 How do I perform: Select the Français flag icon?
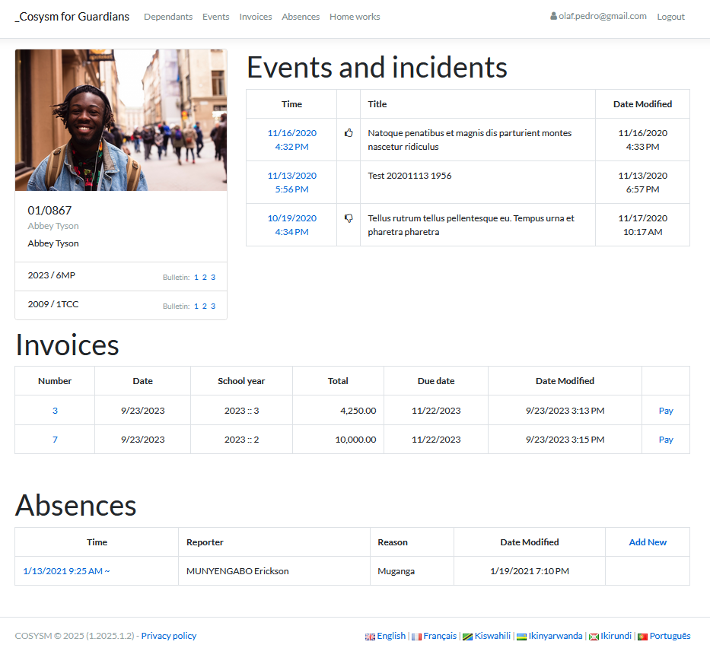tap(416, 637)
